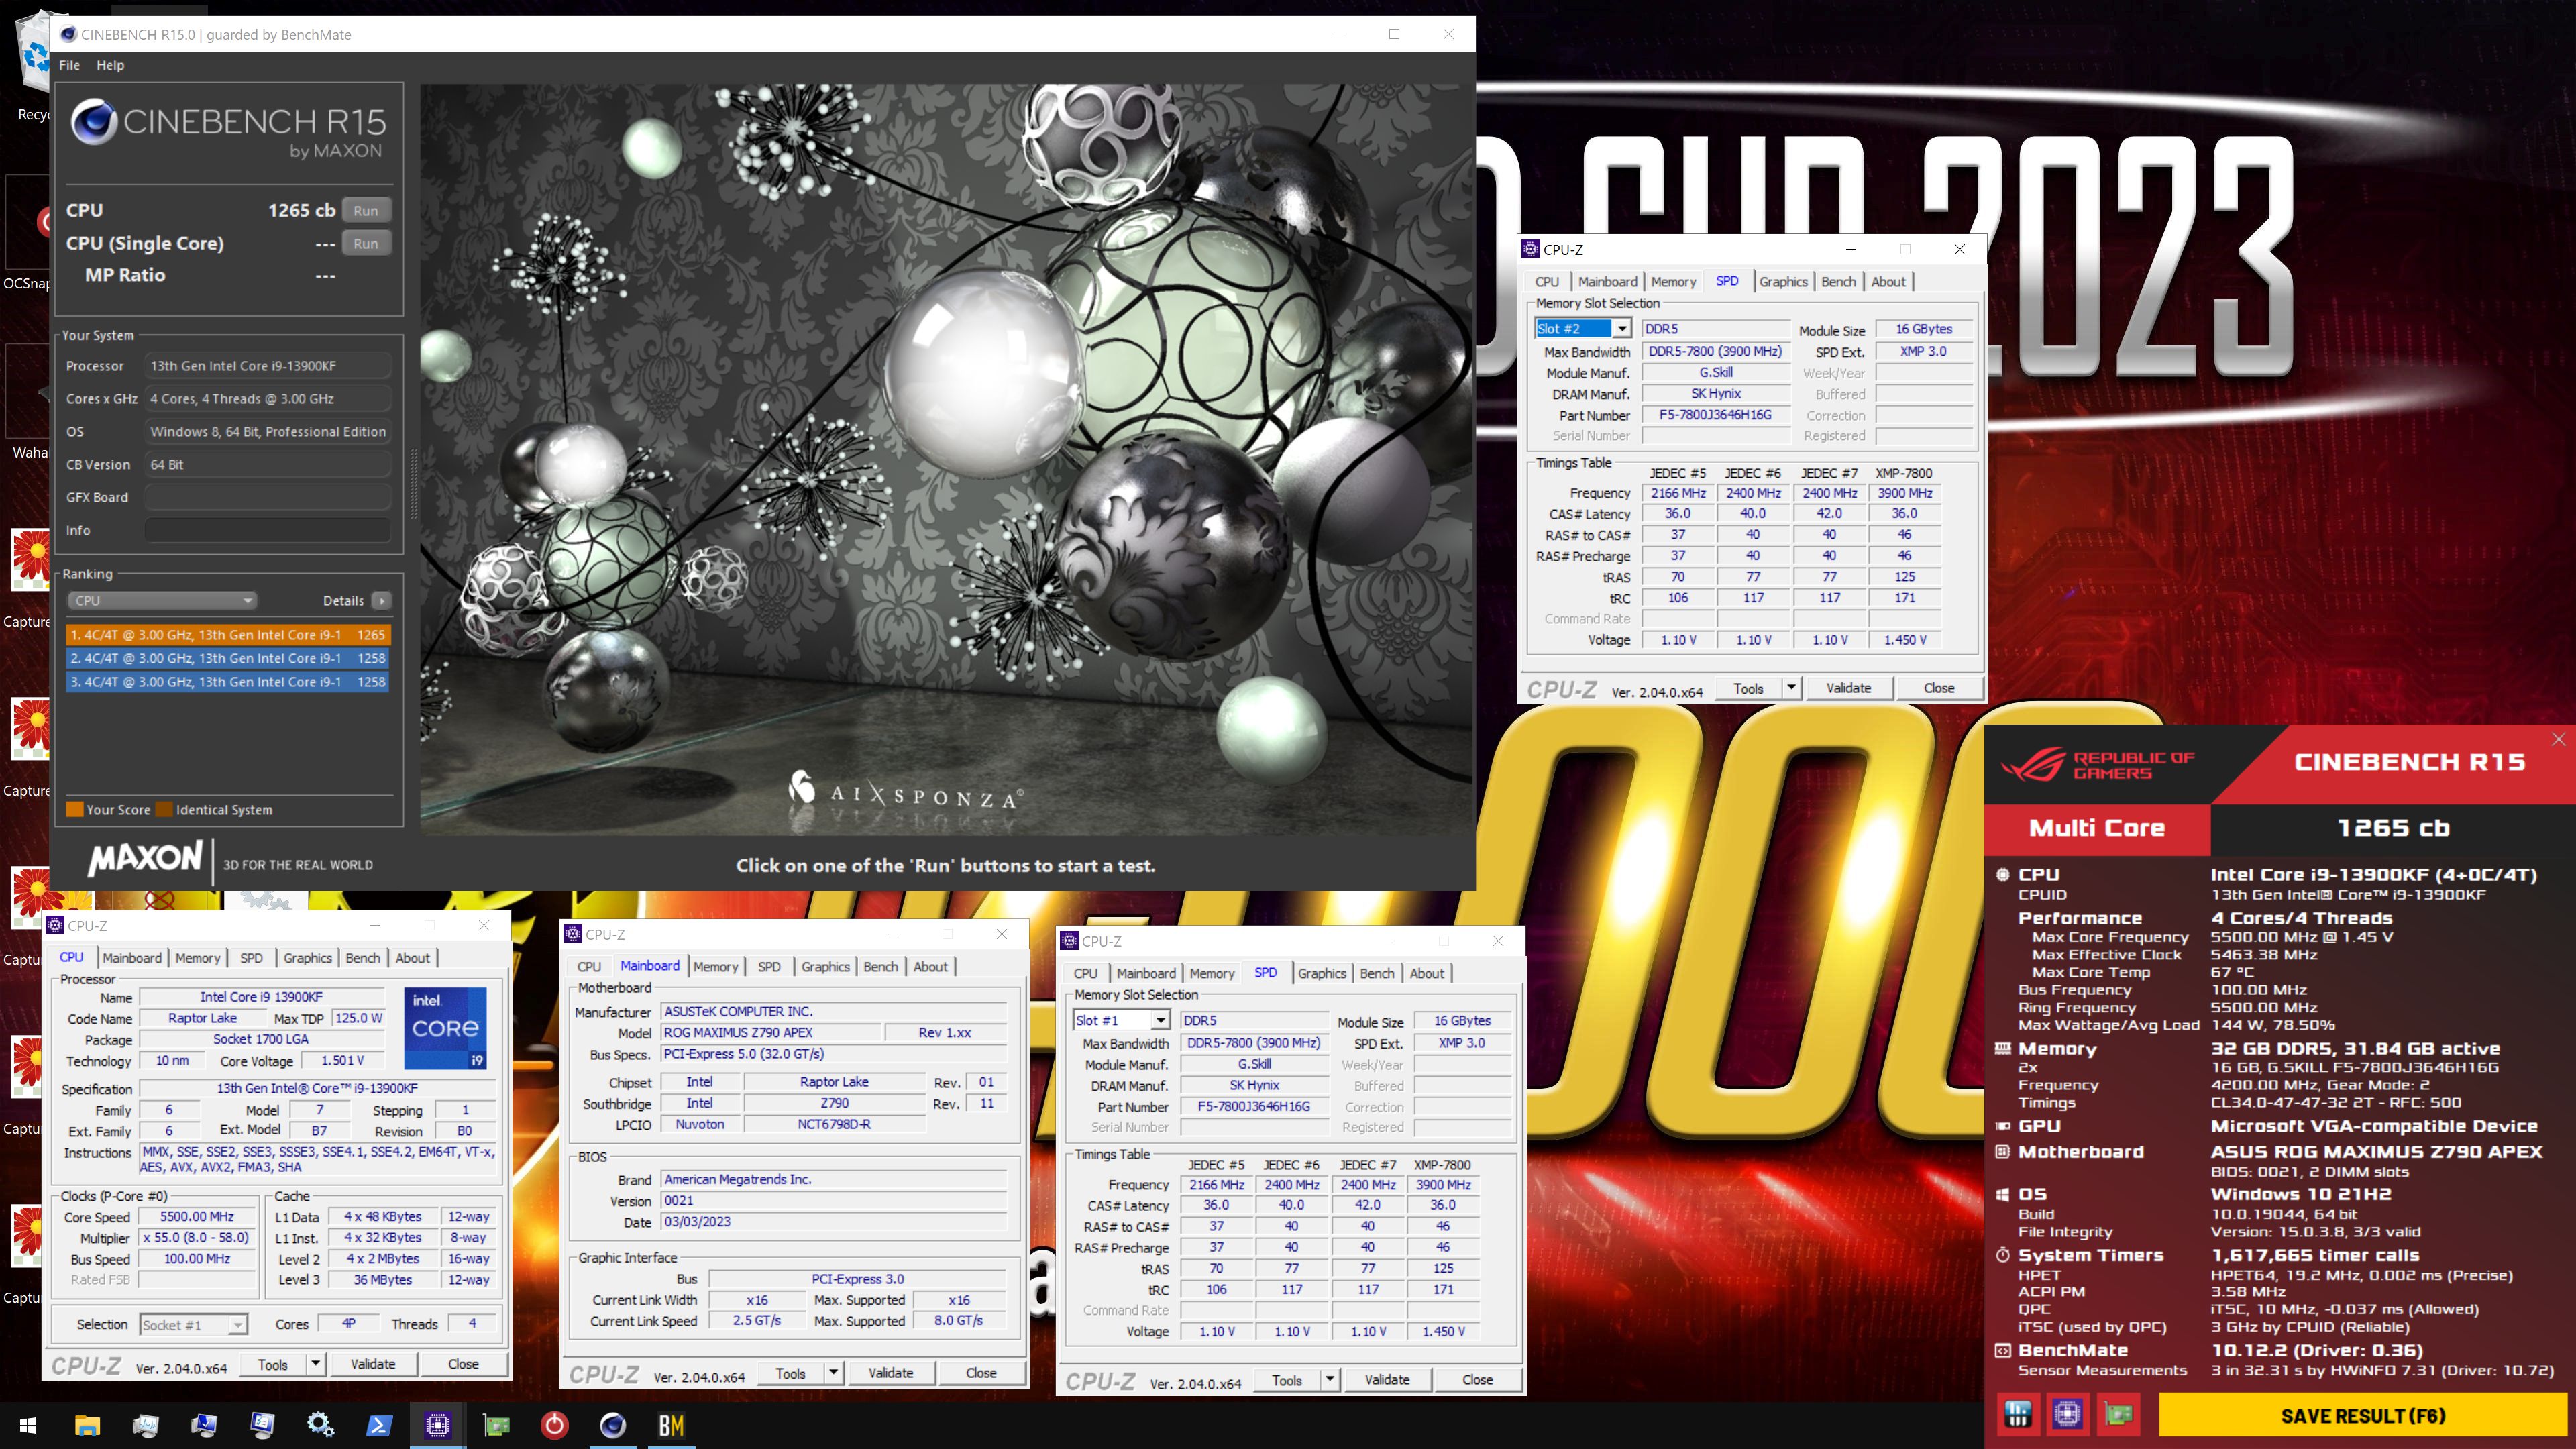Screen dimensions: 2576x1449
Task: Click the F5-7800J3646H16G part number in Slot #2
Action: click(1715, 415)
